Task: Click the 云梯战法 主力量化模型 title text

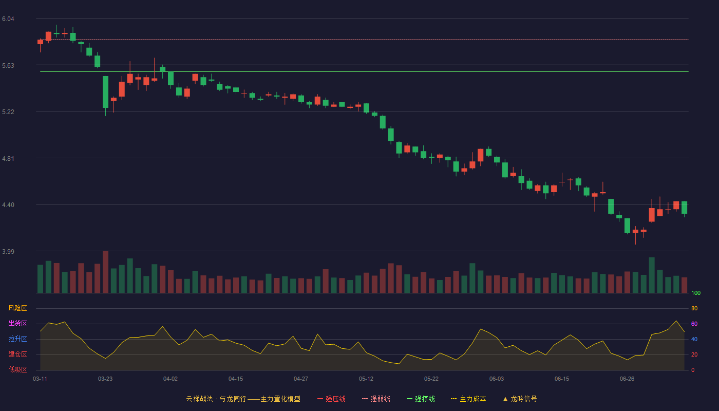Action: pos(243,399)
